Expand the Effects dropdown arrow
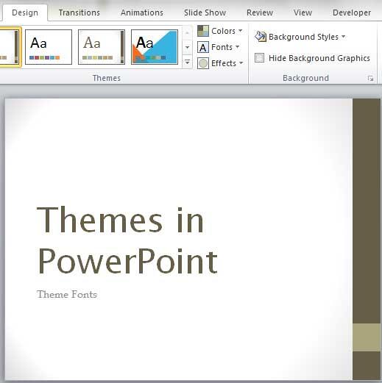This screenshot has height=383, width=382. [241, 63]
